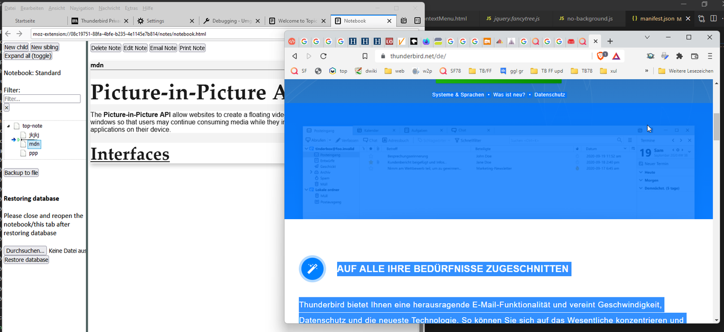Image resolution: width=724 pixels, height=332 pixels.
Task: Click the Backup to file button
Action: [21, 173]
